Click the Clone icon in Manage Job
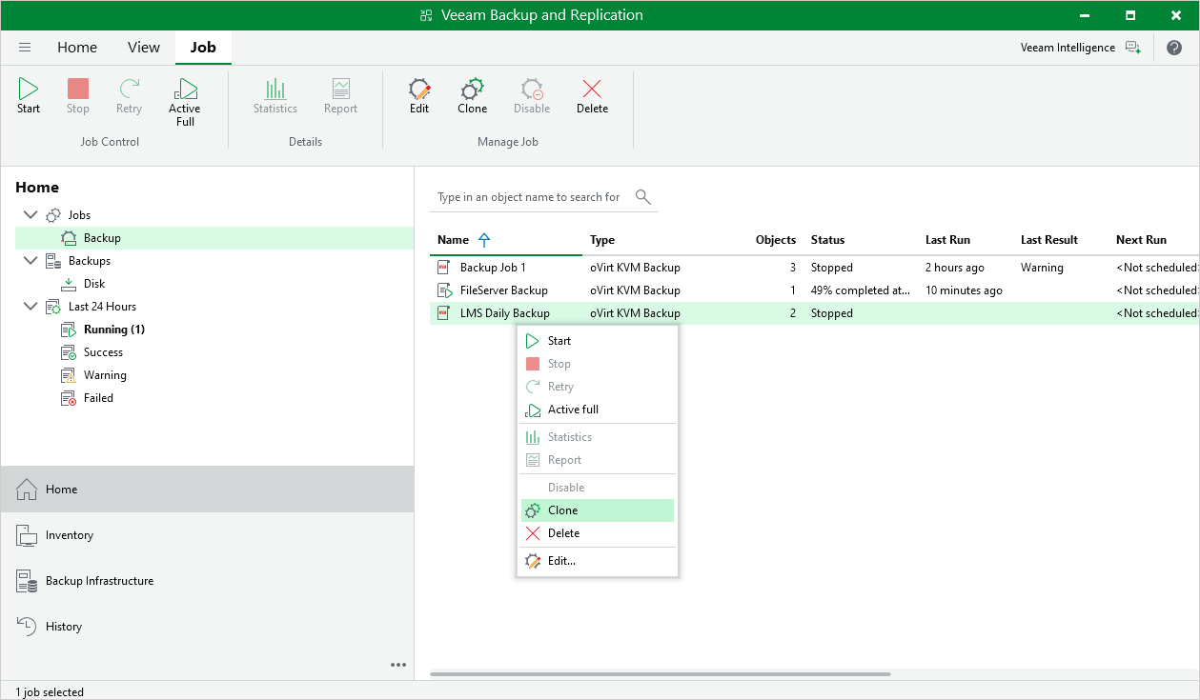1200x700 pixels. 472,95
